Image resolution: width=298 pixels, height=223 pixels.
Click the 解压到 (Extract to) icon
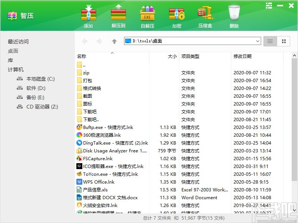point(118,16)
